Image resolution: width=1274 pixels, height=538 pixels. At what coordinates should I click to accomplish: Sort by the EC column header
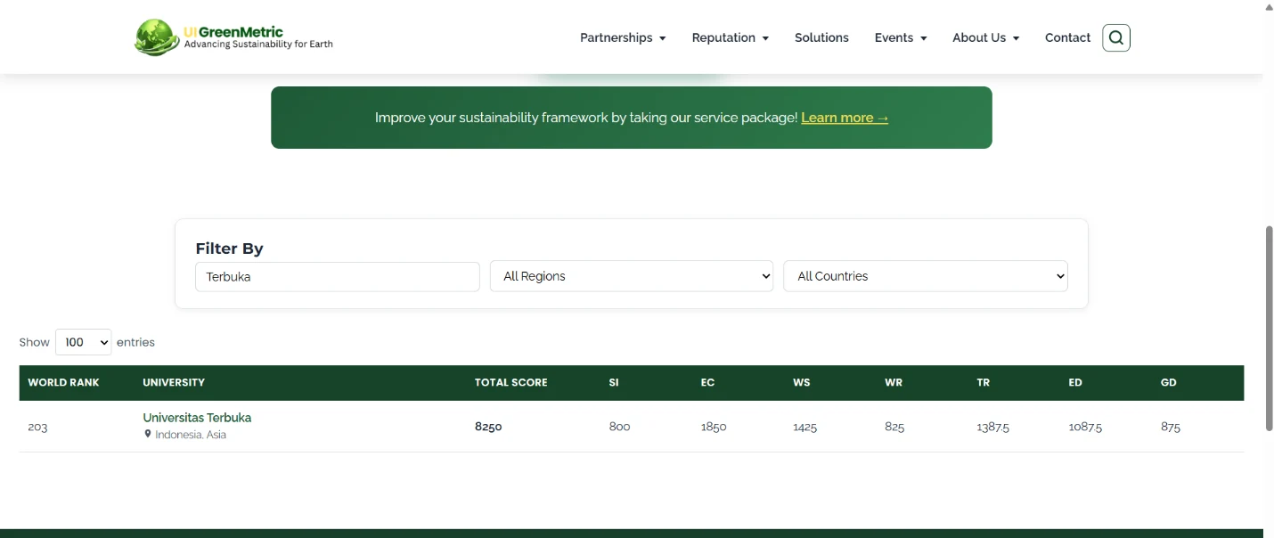point(707,382)
